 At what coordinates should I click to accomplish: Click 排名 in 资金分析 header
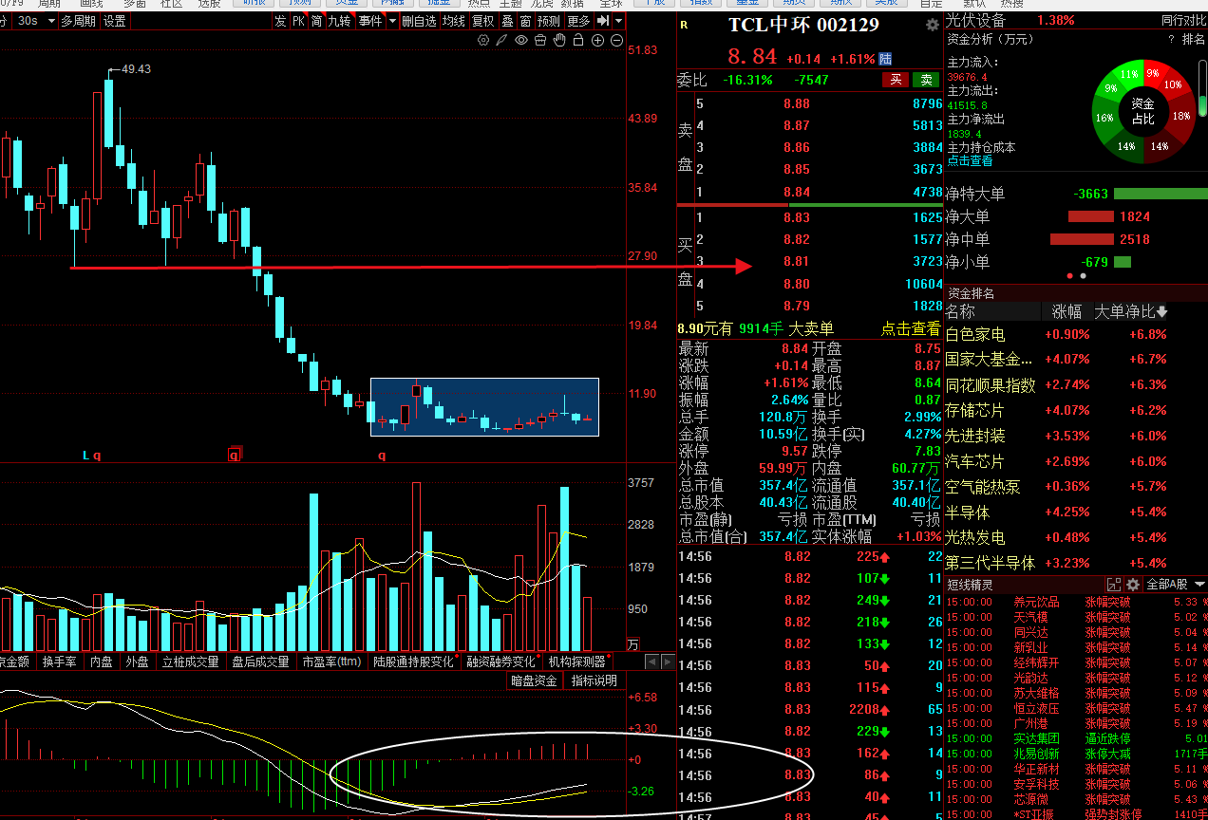tap(1193, 39)
